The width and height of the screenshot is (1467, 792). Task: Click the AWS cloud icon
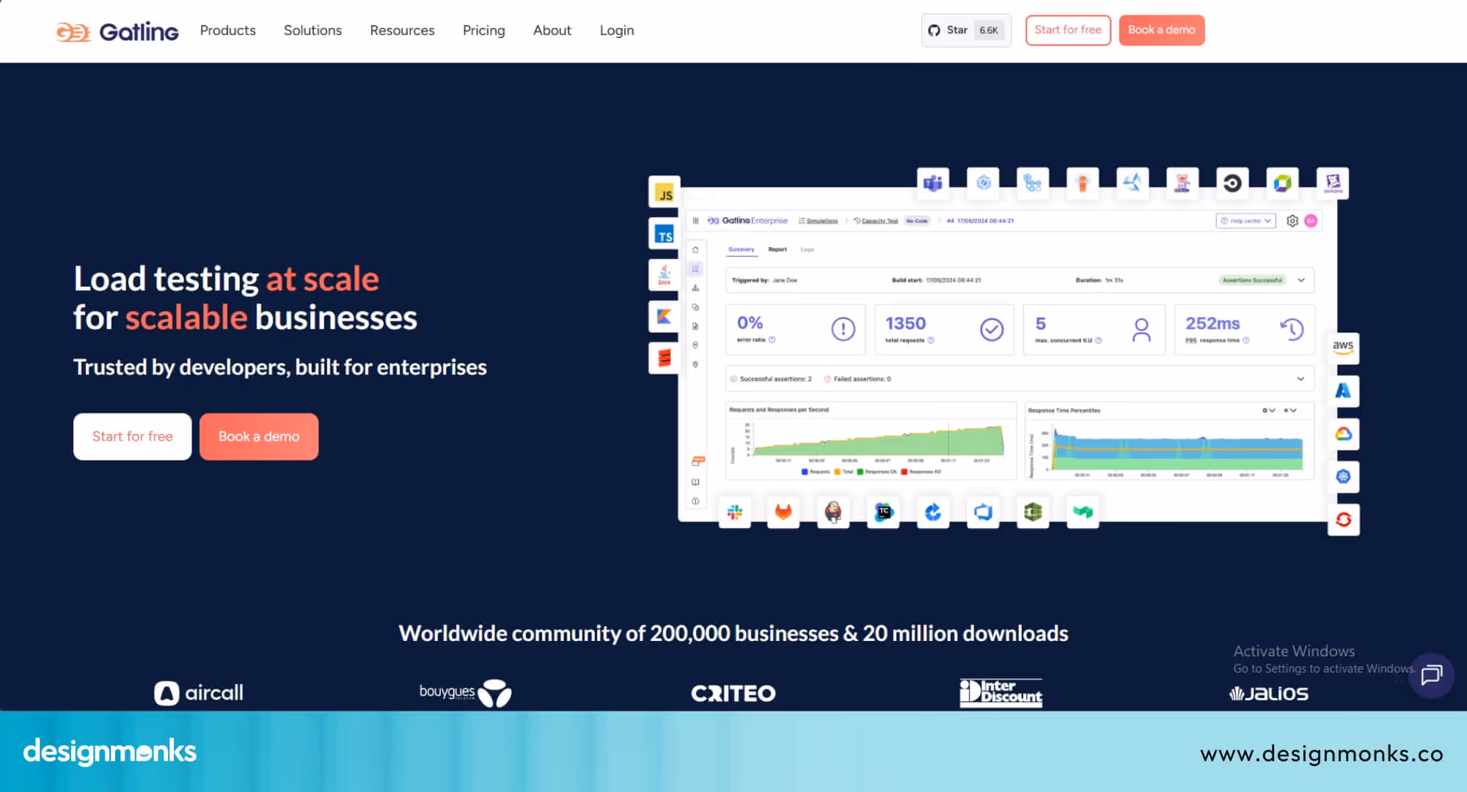click(1343, 347)
